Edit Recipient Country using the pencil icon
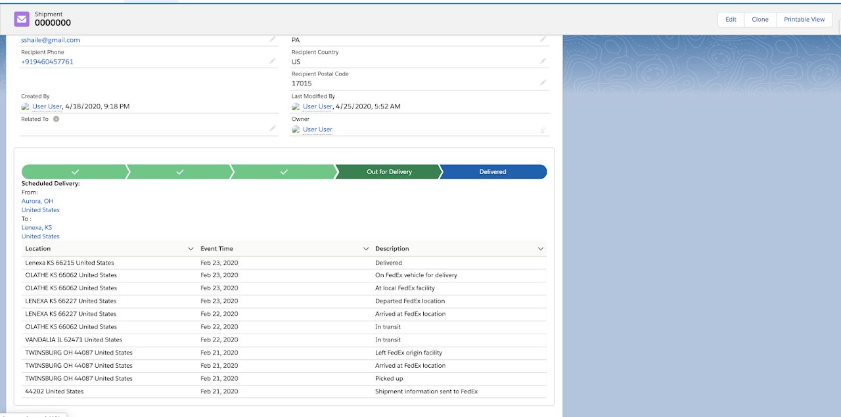Image resolution: width=841 pixels, height=417 pixels. [543, 60]
